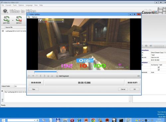Screen dimensions: 166x122
Task: Open the Opera browser from taskbar
Action: pos(72,120)
